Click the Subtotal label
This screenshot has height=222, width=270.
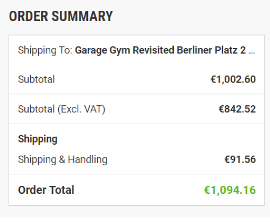[x=36, y=79]
